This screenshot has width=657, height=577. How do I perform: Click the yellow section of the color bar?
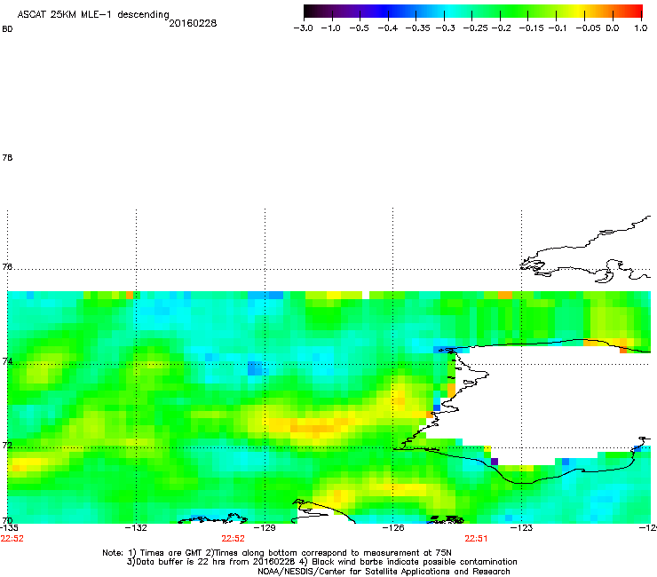coord(577,11)
